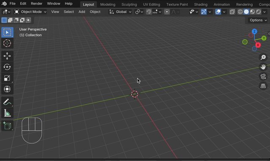This screenshot has height=161, width=270.
Task: Switch to the UV Editing tab
Action: point(151,5)
